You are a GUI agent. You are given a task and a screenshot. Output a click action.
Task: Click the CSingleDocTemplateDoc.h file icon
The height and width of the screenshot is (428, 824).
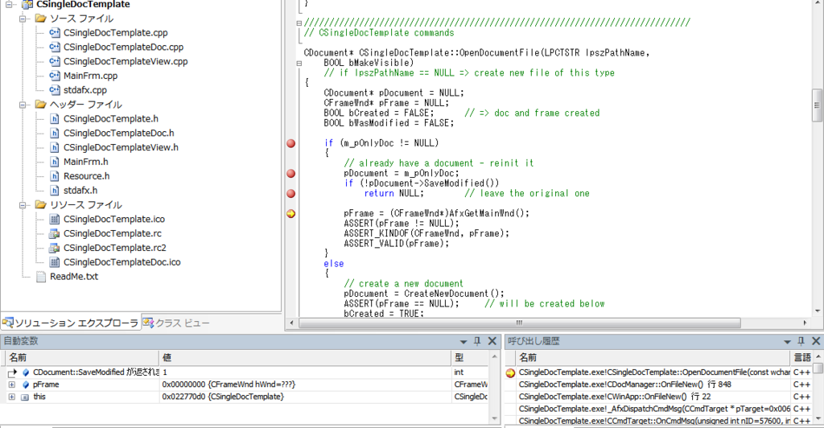click(54, 133)
